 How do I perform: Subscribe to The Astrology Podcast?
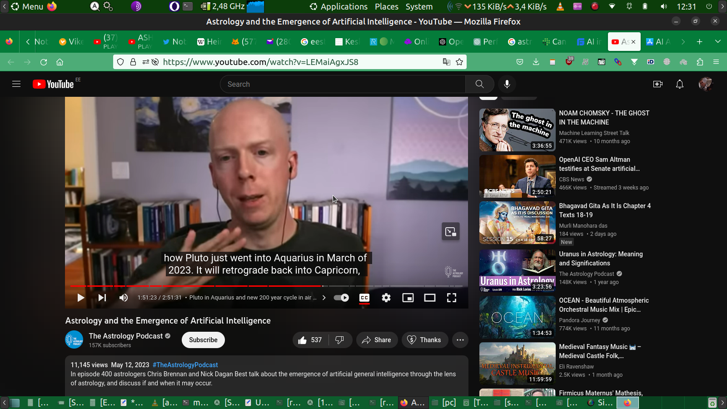click(x=203, y=340)
